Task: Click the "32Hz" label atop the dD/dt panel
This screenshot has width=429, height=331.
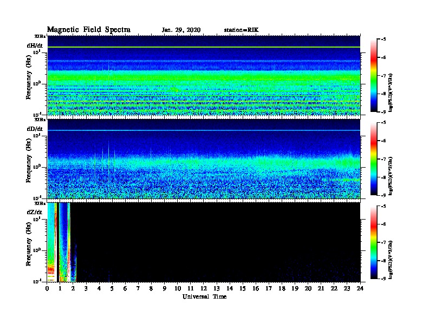Action: tap(40, 120)
